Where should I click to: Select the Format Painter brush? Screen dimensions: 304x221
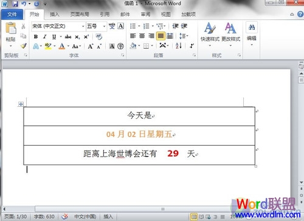coord(24,46)
